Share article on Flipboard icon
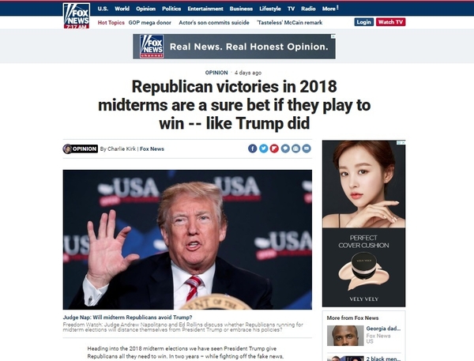 pos(274,149)
